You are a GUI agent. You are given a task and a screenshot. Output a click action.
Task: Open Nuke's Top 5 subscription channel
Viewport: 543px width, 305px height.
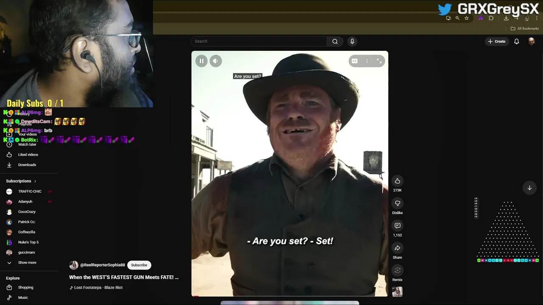click(x=29, y=242)
